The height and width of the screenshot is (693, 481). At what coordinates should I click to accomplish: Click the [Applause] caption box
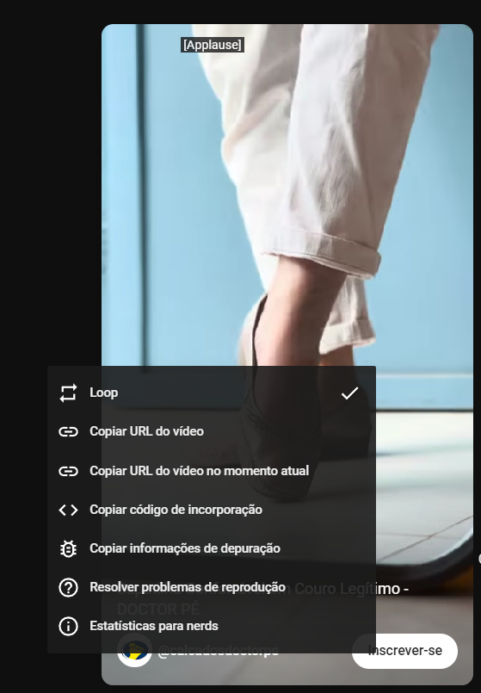coord(213,45)
